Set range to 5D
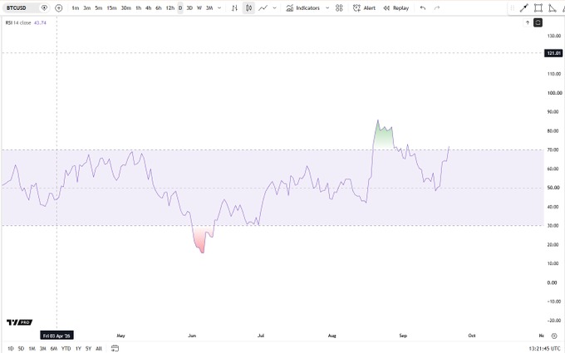Image resolution: width=565 pixels, height=353 pixels. (21, 348)
